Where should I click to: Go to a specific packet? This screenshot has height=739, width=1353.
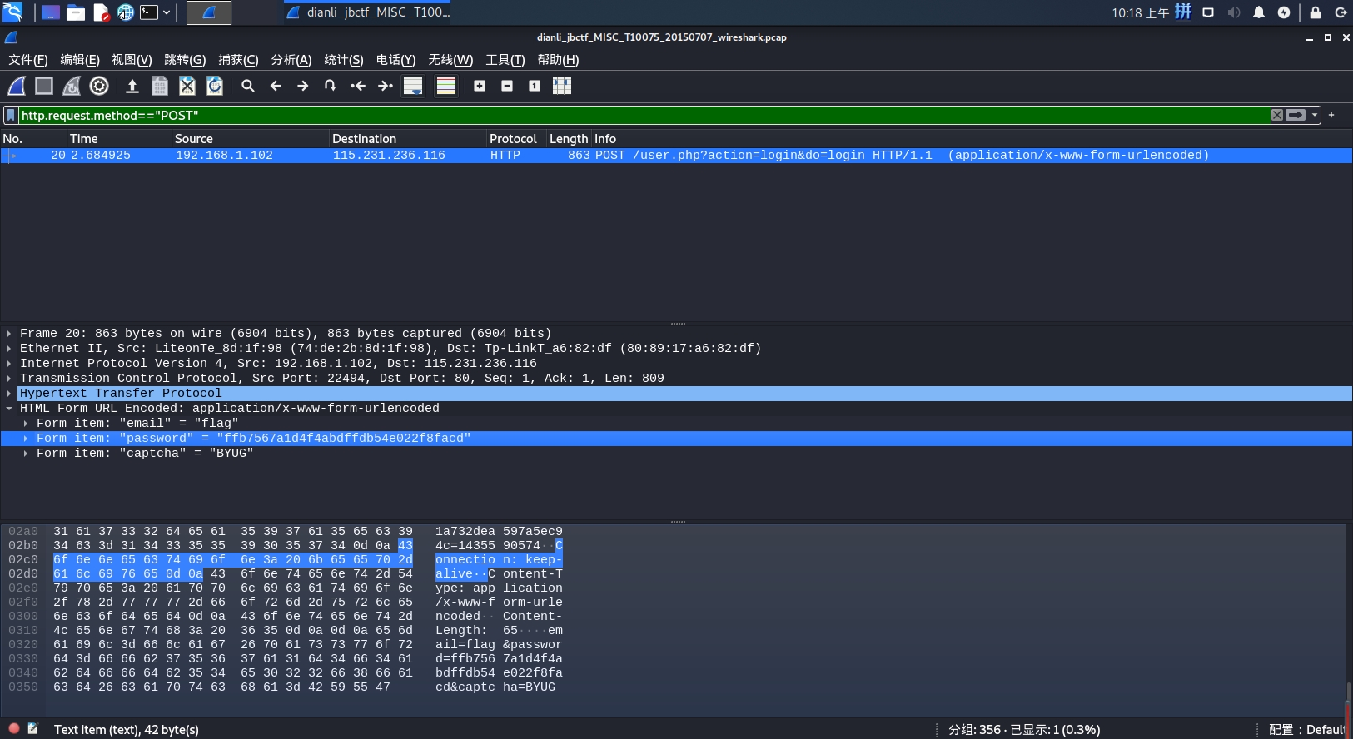pos(331,86)
